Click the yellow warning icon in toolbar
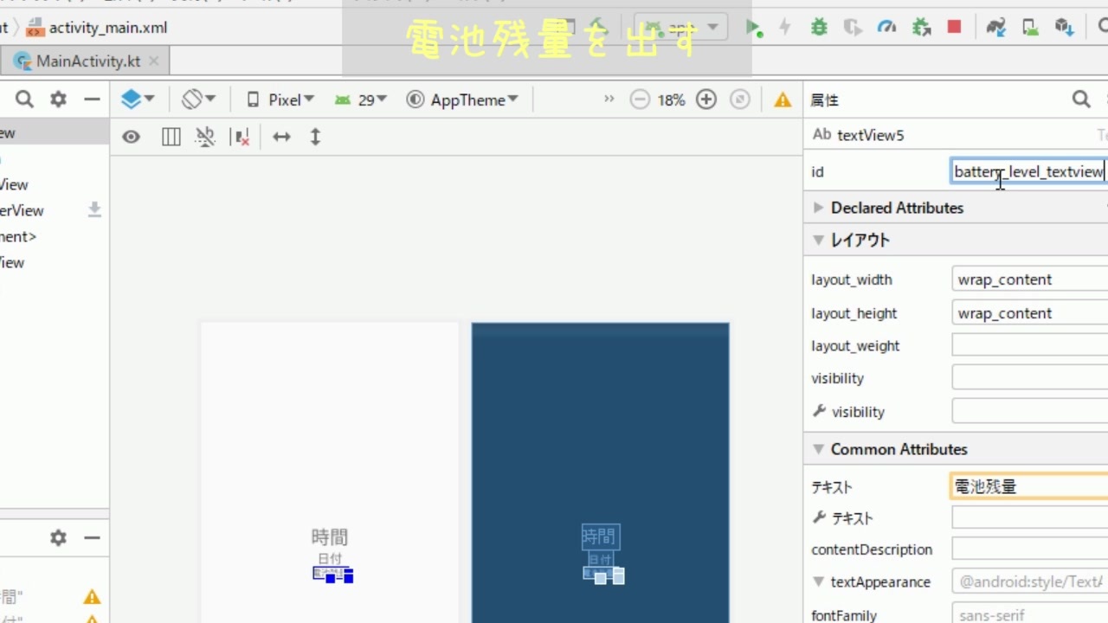 tap(783, 100)
